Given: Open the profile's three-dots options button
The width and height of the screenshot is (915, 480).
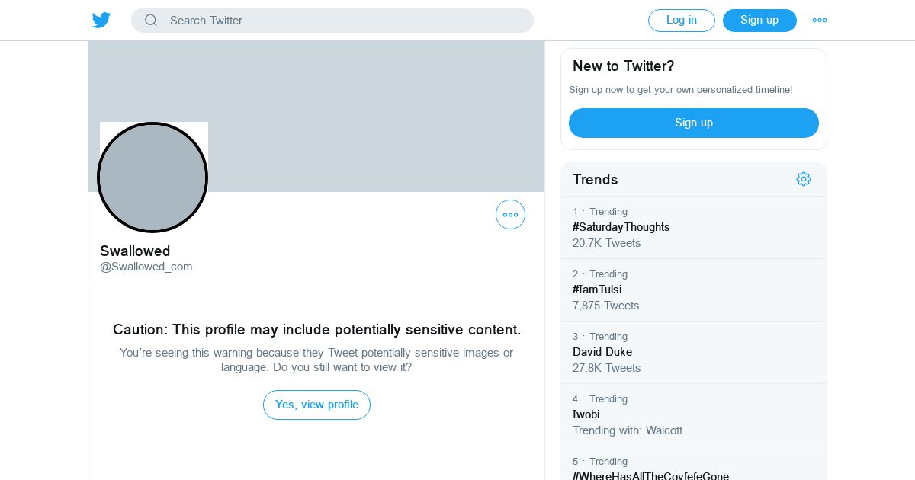Looking at the screenshot, I should 510,215.
